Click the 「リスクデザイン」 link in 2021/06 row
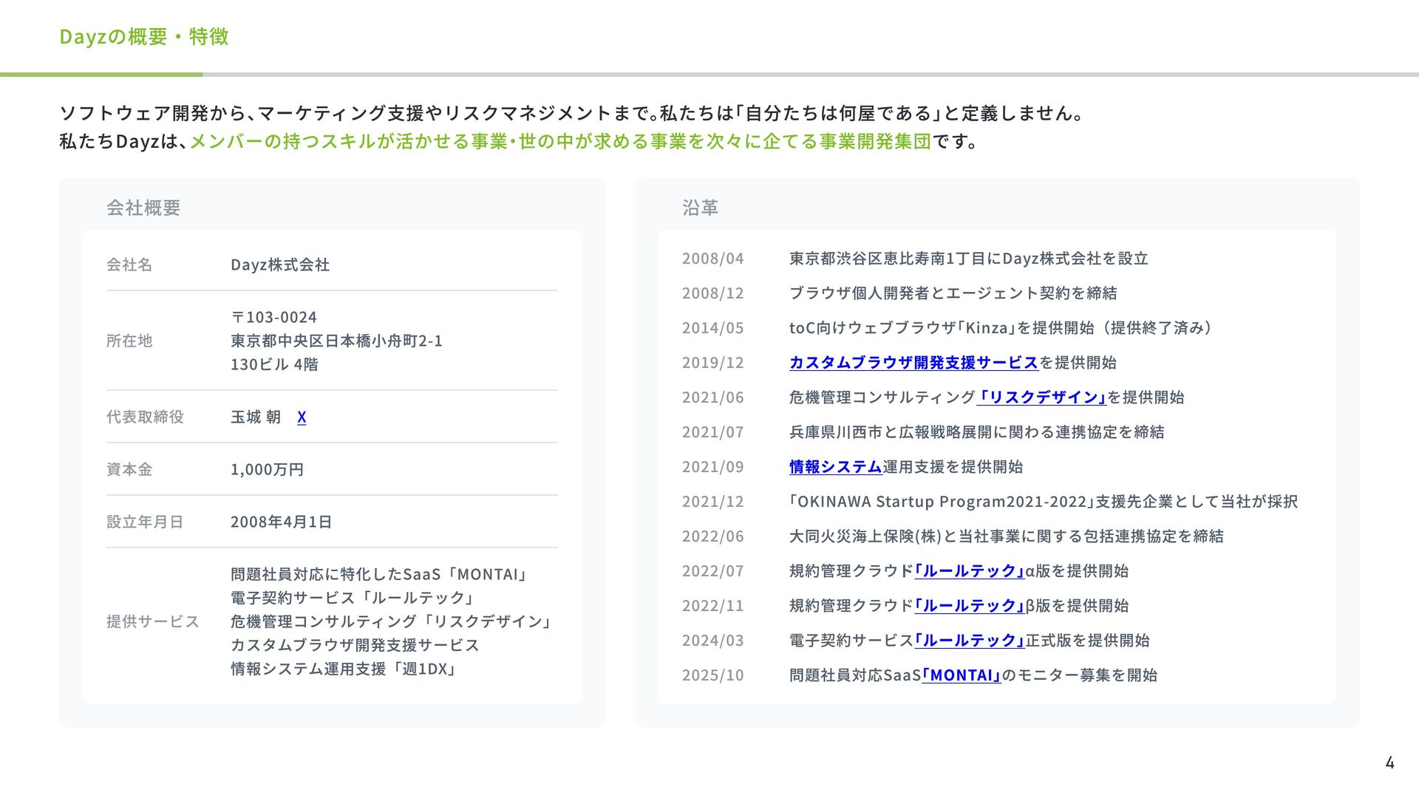 (x=1041, y=398)
